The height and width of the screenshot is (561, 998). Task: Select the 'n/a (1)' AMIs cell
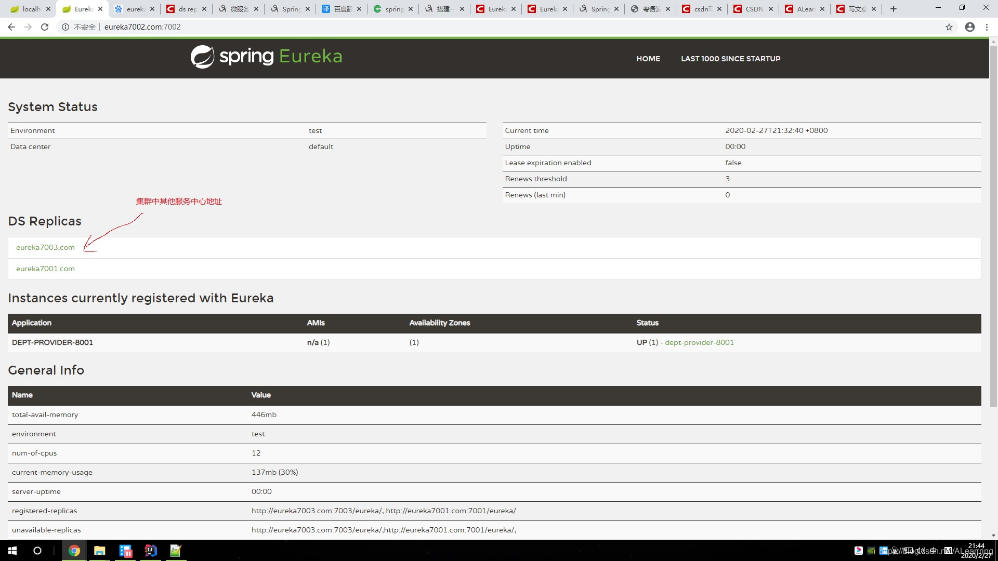(318, 343)
